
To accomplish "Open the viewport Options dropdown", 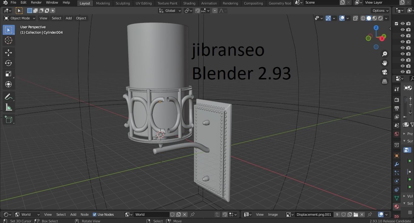I will [x=381, y=11].
